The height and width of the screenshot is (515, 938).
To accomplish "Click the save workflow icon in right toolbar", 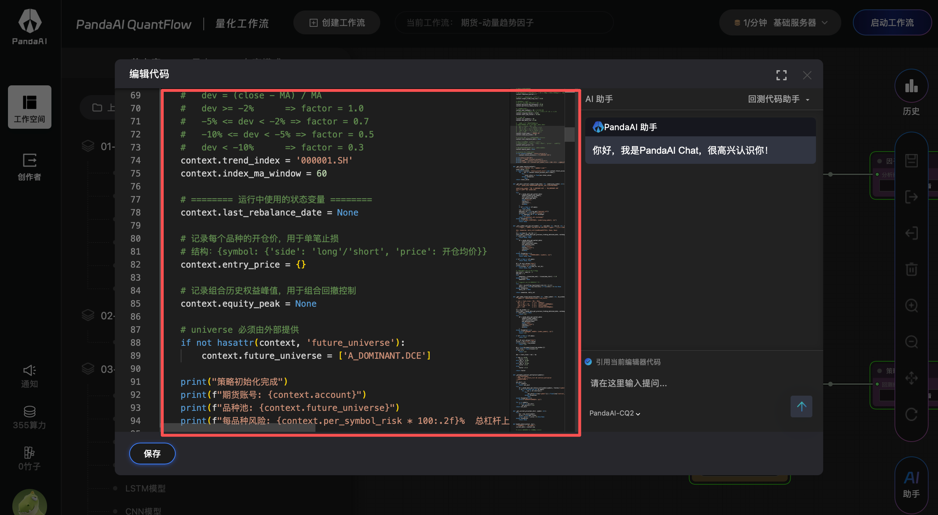I will pyautogui.click(x=912, y=161).
